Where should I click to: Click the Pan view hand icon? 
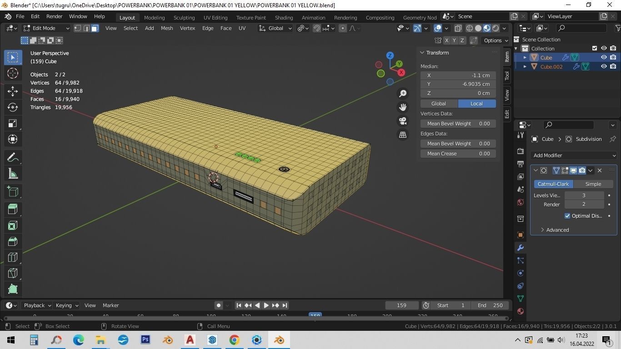click(x=403, y=107)
